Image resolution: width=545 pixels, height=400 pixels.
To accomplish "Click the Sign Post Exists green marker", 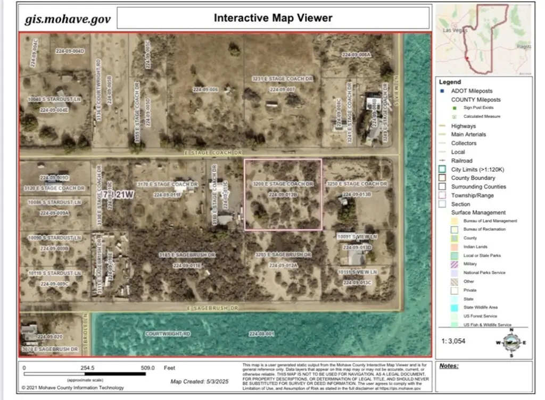I will pyautogui.click(x=455, y=108).
